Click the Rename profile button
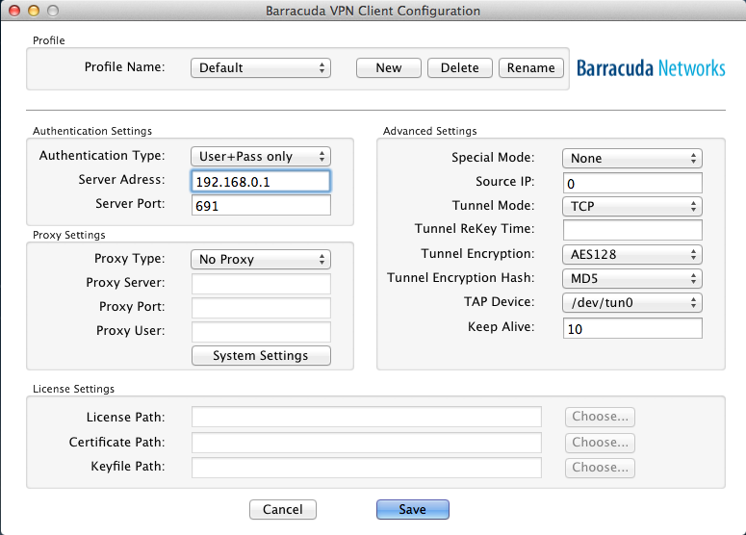 coord(531,68)
